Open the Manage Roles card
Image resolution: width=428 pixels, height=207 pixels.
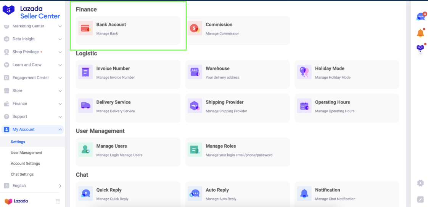(x=238, y=152)
